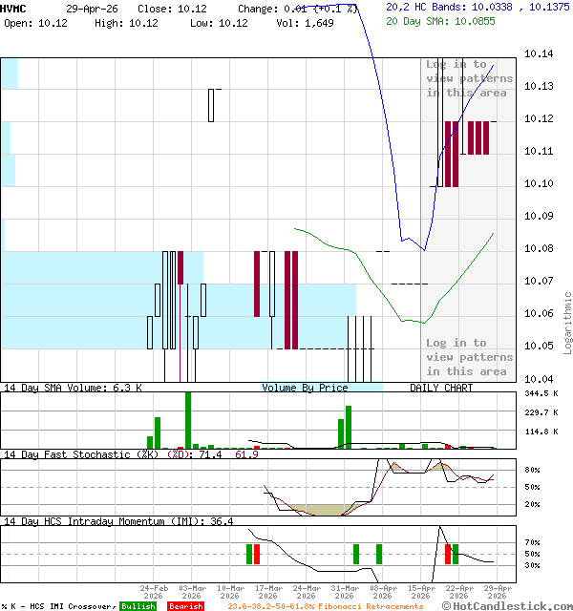The image size is (573, 611).
Task: Click the white candlestick near 10.12 level
Action: (211, 105)
